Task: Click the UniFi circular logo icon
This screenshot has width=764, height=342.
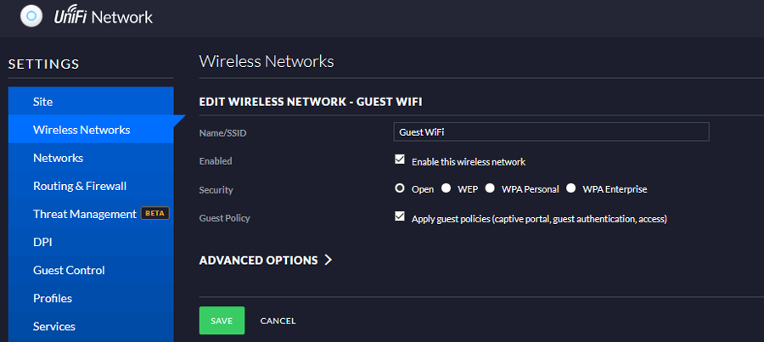Action: click(x=31, y=16)
